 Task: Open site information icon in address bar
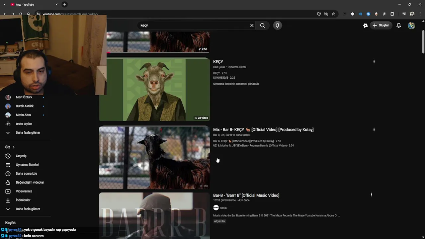[38, 14]
